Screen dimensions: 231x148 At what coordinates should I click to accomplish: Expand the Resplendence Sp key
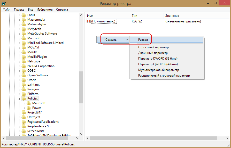[19, 127]
